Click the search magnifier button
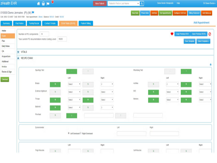The height and width of the screenshot is (163, 217). (142, 4)
